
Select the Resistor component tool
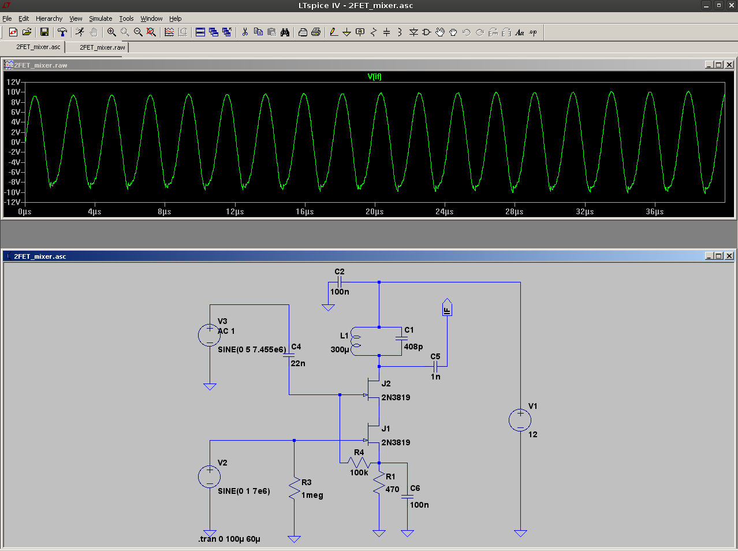[x=373, y=32]
